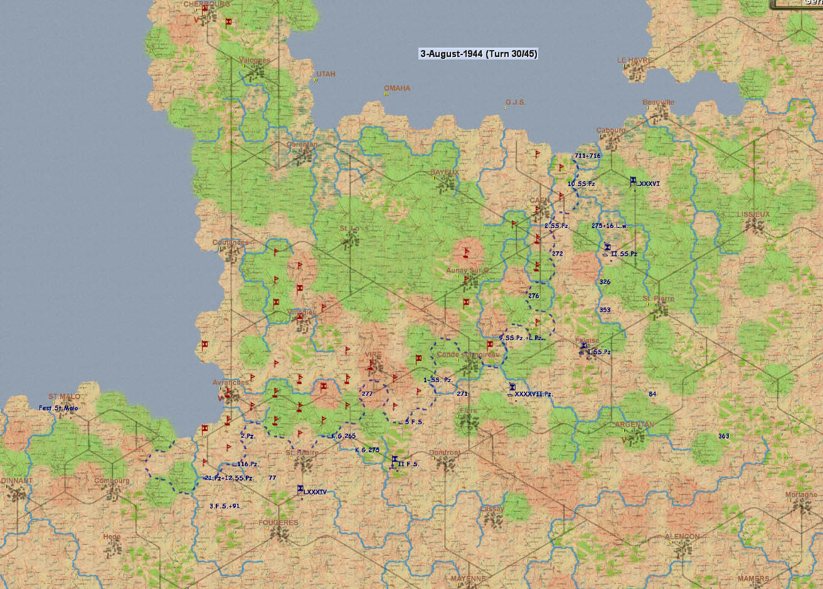Click the Le Havre town symbol
The height and width of the screenshot is (589, 823).
coord(635,72)
